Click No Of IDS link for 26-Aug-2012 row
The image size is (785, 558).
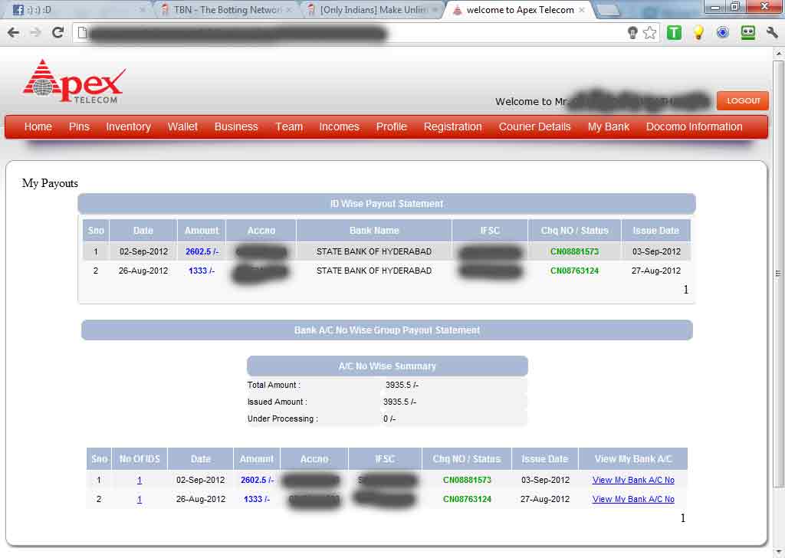coord(140,499)
